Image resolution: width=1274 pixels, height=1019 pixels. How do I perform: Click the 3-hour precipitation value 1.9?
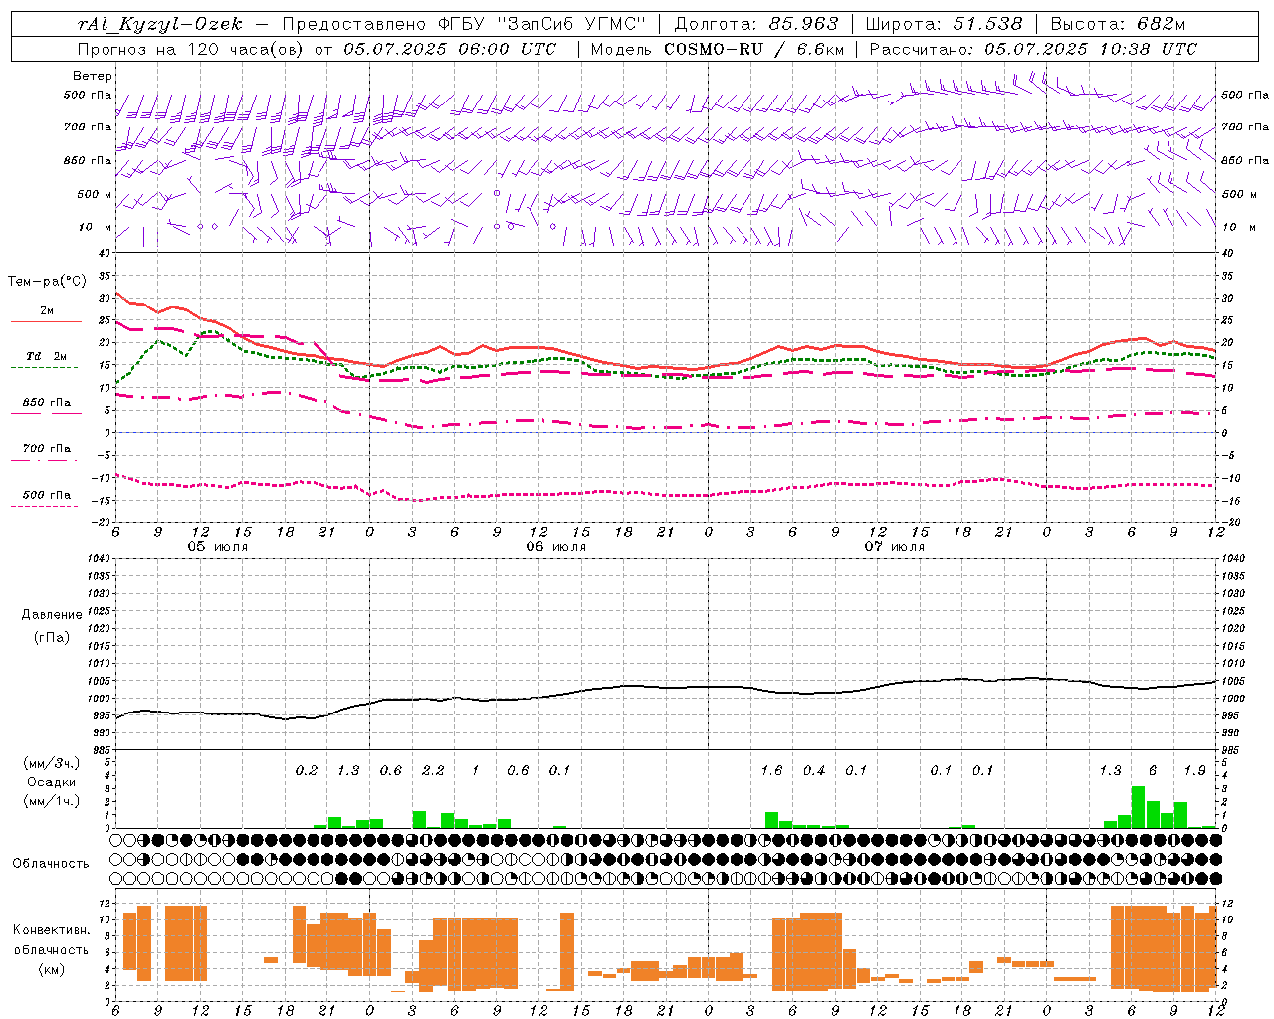(1195, 771)
